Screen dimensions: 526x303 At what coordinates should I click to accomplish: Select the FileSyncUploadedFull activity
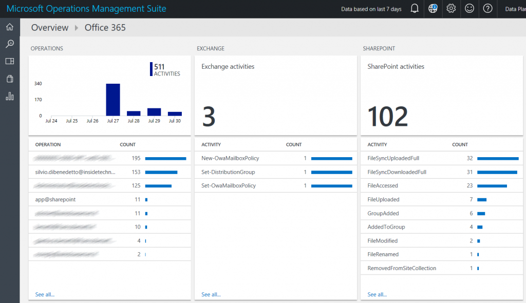pos(442,158)
